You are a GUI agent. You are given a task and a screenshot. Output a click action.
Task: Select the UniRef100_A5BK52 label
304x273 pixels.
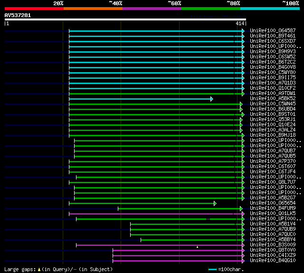273,99
